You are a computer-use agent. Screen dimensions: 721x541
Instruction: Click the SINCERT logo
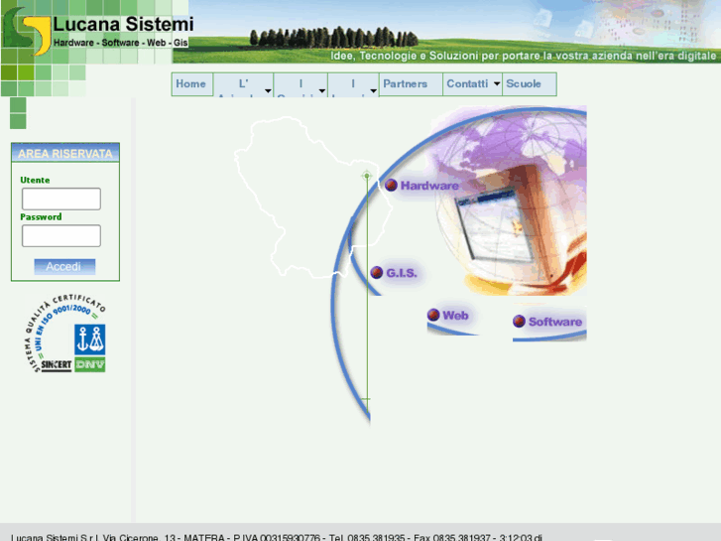pyautogui.click(x=57, y=365)
